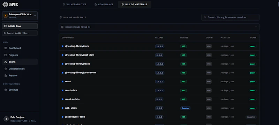This screenshot has height=125, width=279.
Task: Click the NPM origin badge for react
Action: 209,82
